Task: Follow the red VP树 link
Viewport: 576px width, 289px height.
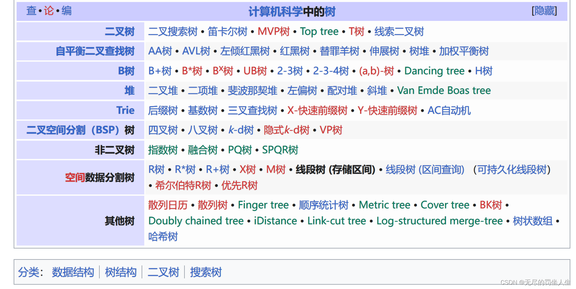Action: pyautogui.click(x=331, y=130)
